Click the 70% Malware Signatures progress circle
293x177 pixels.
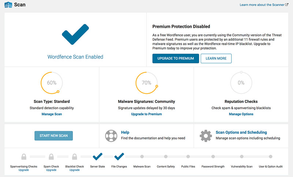pyautogui.click(x=146, y=83)
